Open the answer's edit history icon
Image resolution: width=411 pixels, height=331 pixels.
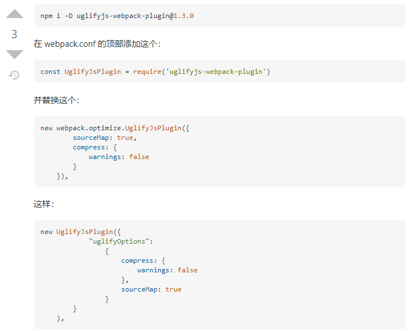pyautogui.click(x=15, y=74)
